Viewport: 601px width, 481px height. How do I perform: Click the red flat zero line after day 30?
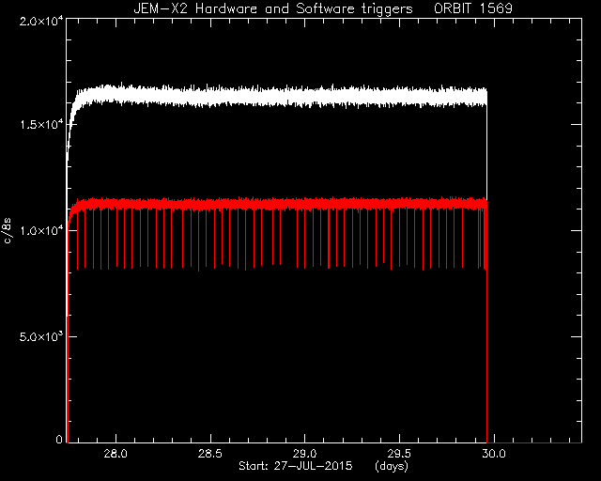tap(534, 442)
